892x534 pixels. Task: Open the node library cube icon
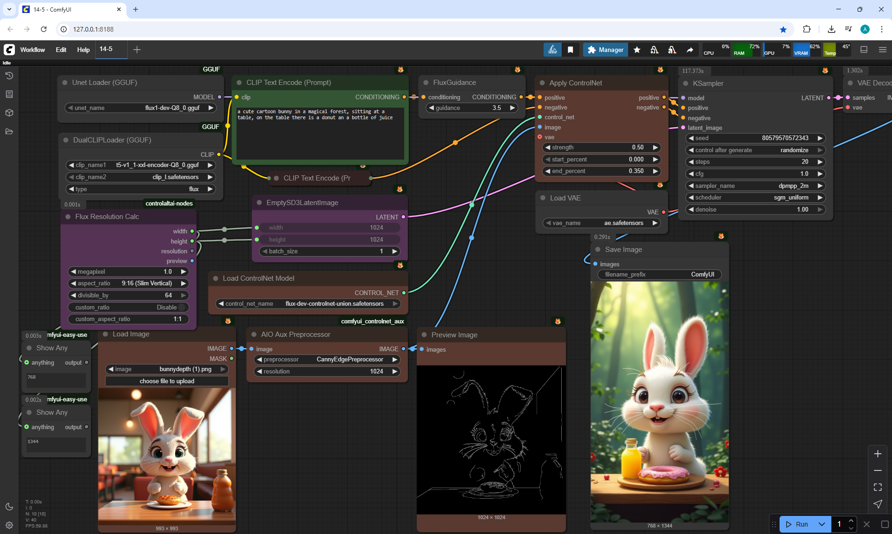tap(9, 113)
